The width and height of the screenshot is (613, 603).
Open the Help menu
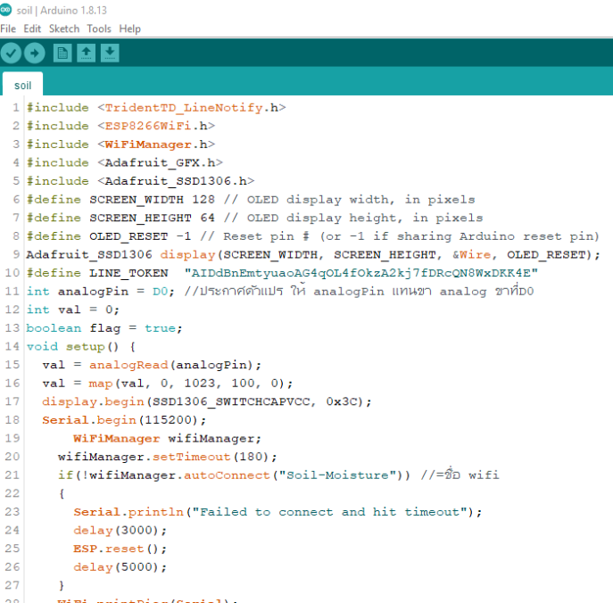click(x=129, y=29)
